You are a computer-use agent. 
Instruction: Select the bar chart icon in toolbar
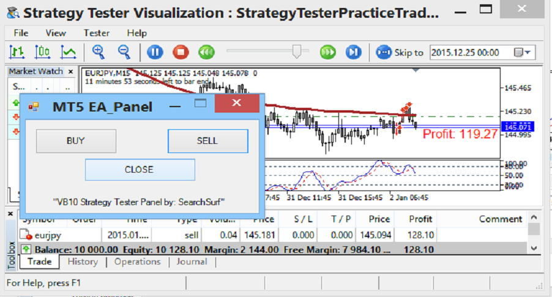[x=17, y=52]
